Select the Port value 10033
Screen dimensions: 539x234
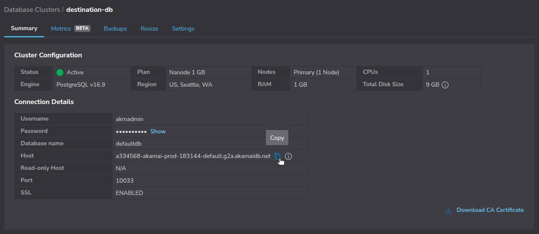(x=125, y=180)
